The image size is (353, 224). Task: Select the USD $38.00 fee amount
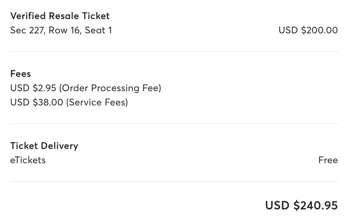37,103
